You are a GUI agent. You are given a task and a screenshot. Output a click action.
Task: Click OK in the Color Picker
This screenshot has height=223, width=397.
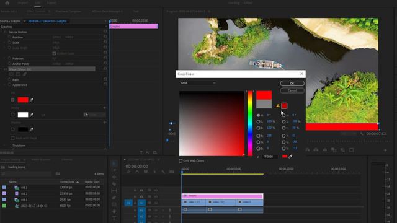click(292, 84)
